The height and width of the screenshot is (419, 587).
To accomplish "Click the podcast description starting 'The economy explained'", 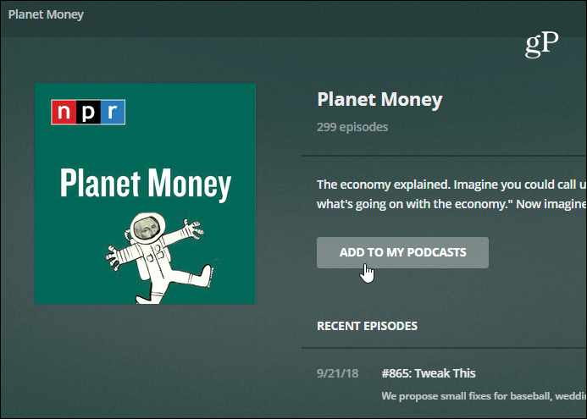I will click(x=451, y=194).
